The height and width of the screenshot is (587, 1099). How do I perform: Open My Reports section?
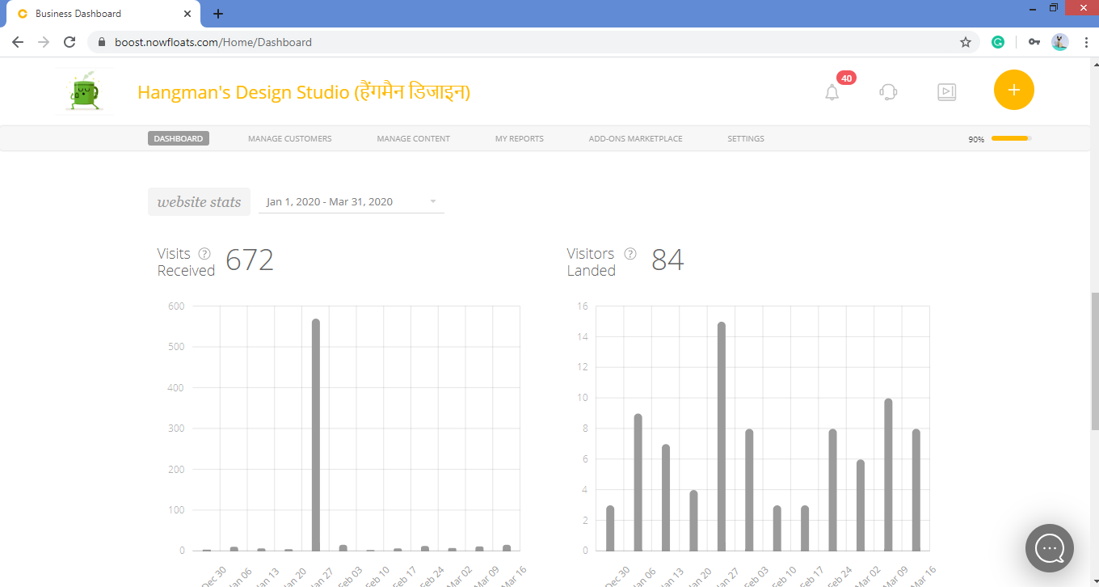pyautogui.click(x=519, y=138)
